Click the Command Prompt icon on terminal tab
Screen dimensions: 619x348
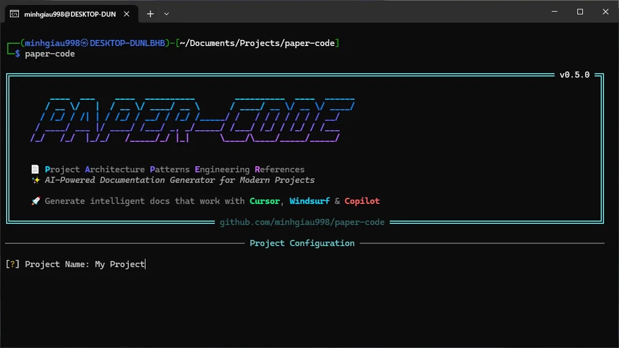(14, 13)
